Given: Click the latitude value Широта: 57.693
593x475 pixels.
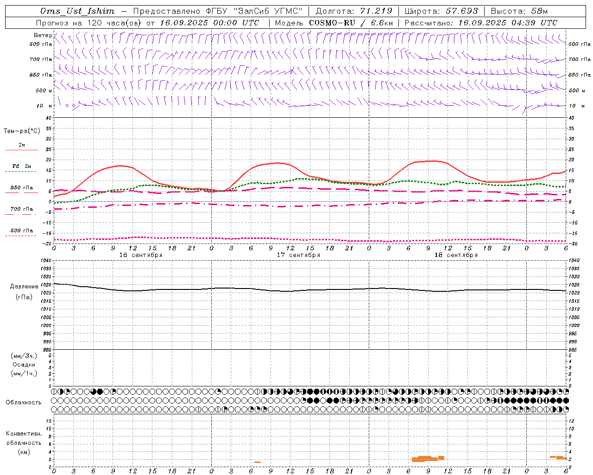Looking at the screenshot, I should 441,11.
